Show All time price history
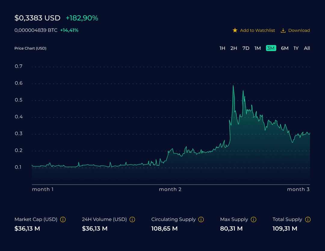 click(x=307, y=48)
